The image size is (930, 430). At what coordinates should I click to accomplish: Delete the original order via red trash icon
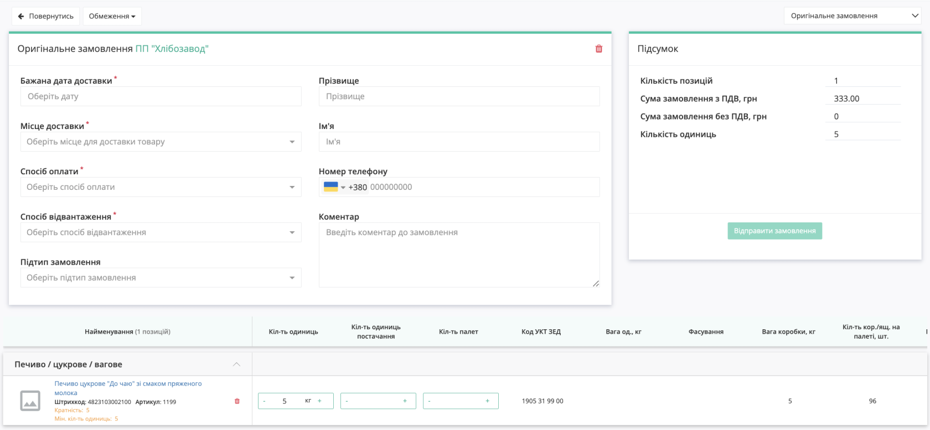tap(598, 49)
